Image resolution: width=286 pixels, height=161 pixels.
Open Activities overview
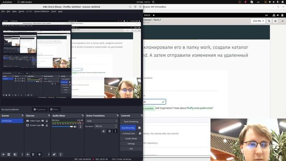(7, 2)
